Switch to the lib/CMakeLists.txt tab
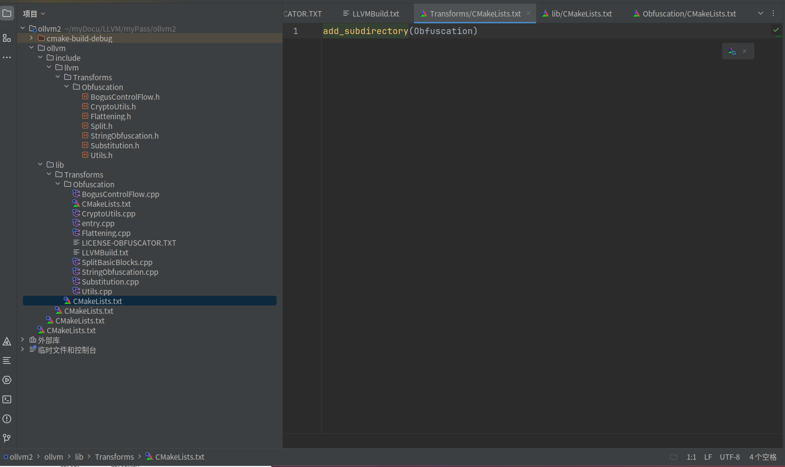The image size is (785, 467). pyautogui.click(x=577, y=14)
